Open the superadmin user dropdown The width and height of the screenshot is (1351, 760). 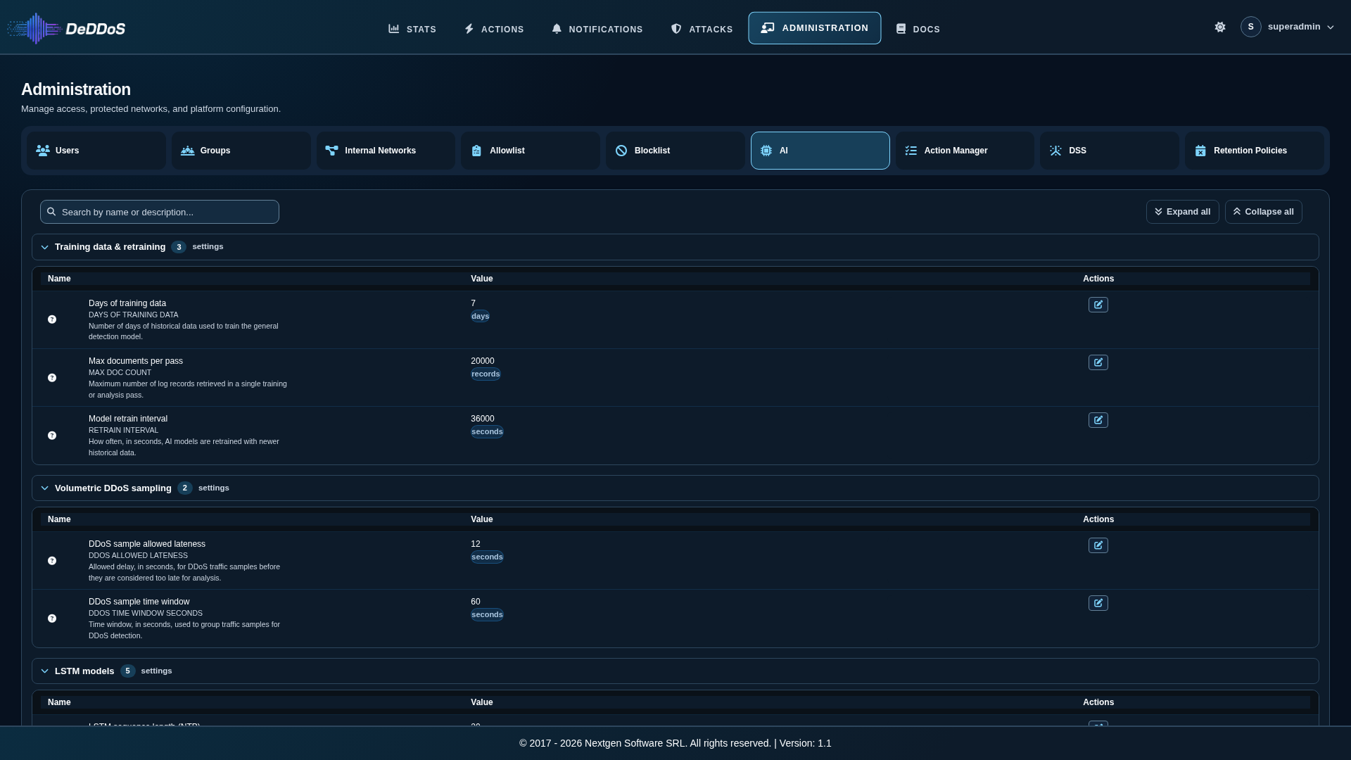[1287, 27]
